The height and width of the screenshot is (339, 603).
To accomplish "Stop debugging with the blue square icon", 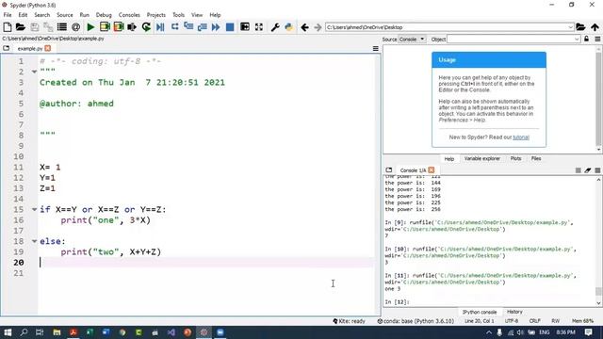I will pyautogui.click(x=230, y=27).
